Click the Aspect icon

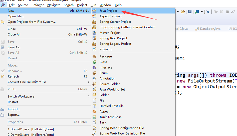94,111
